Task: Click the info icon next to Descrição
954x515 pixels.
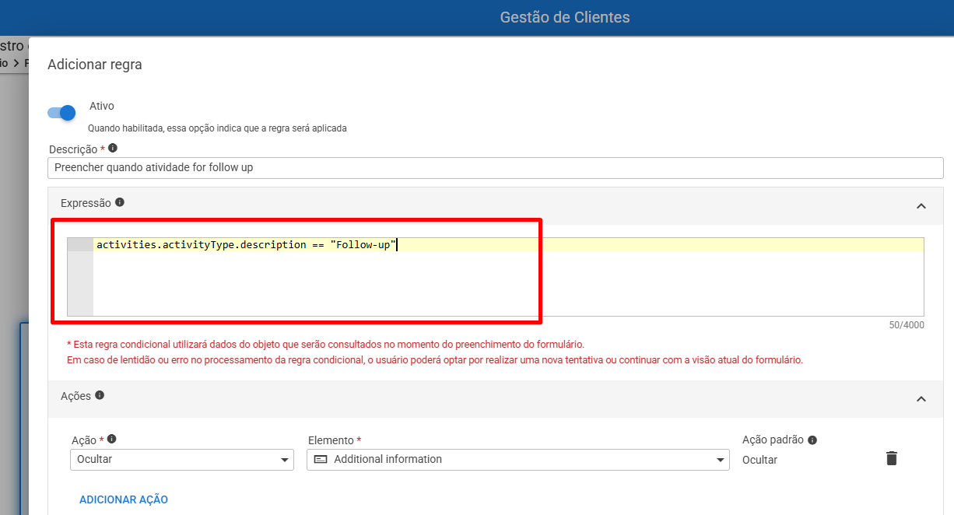Action: pos(113,148)
